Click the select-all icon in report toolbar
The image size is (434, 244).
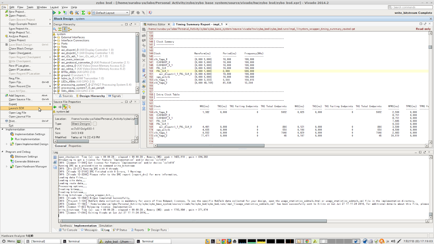[x=144, y=70]
